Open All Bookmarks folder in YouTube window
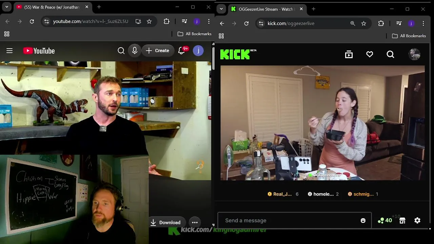This screenshot has height=244, width=434. [195, 34]
